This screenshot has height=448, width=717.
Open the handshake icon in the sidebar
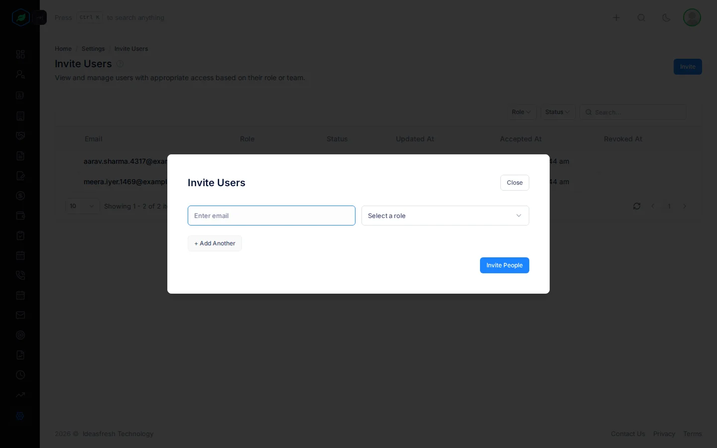[20, 136]
